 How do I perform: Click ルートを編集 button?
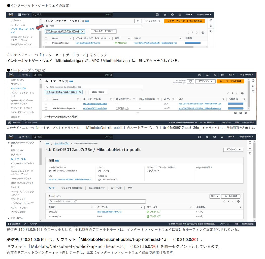pos(230,196)
